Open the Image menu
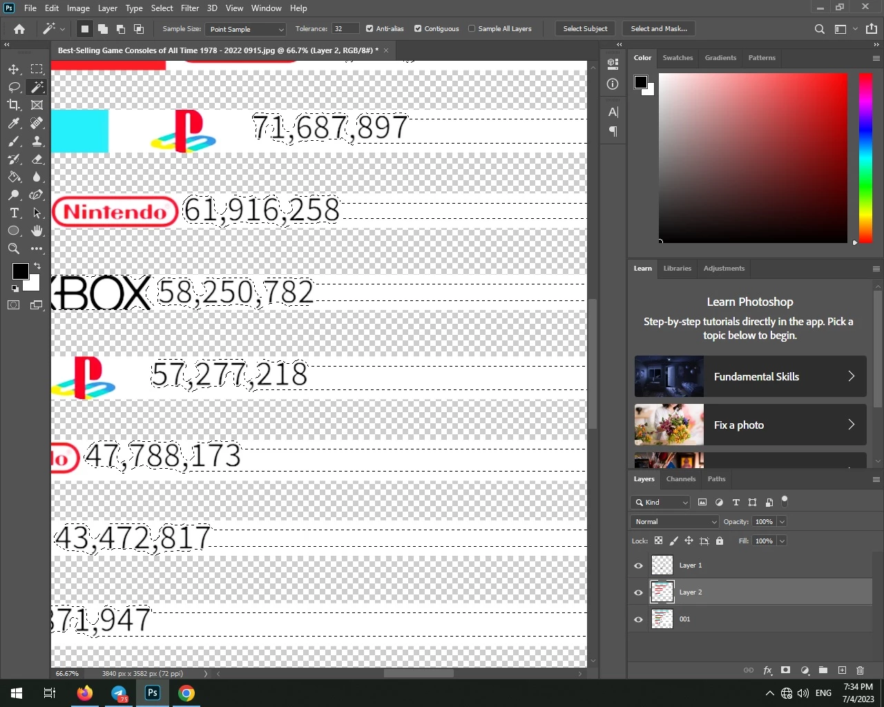 (78, 8)
